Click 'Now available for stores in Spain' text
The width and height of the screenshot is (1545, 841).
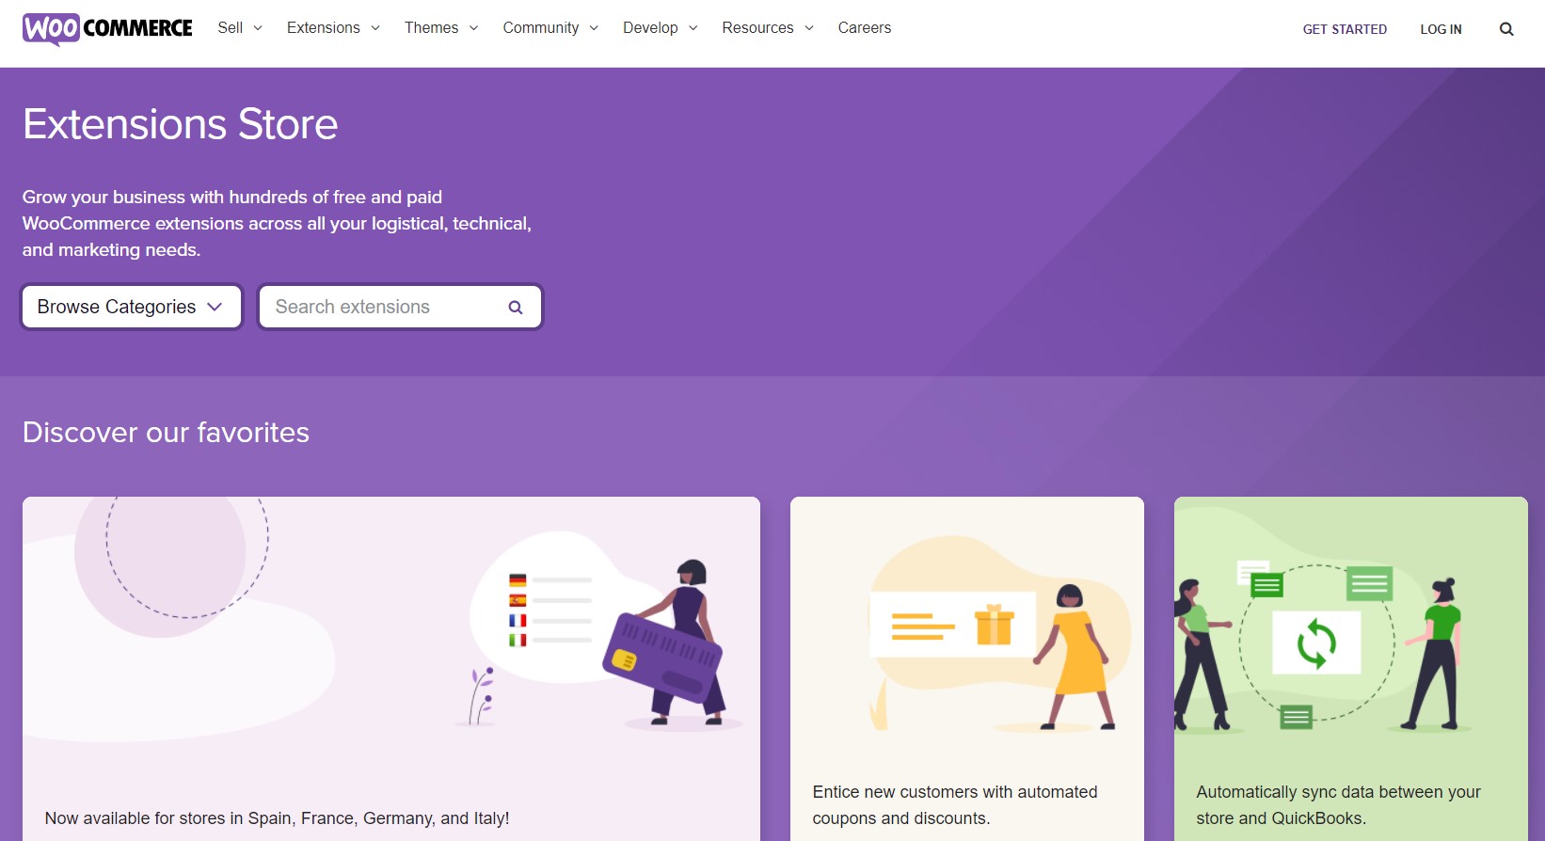(x=277, y=818)
